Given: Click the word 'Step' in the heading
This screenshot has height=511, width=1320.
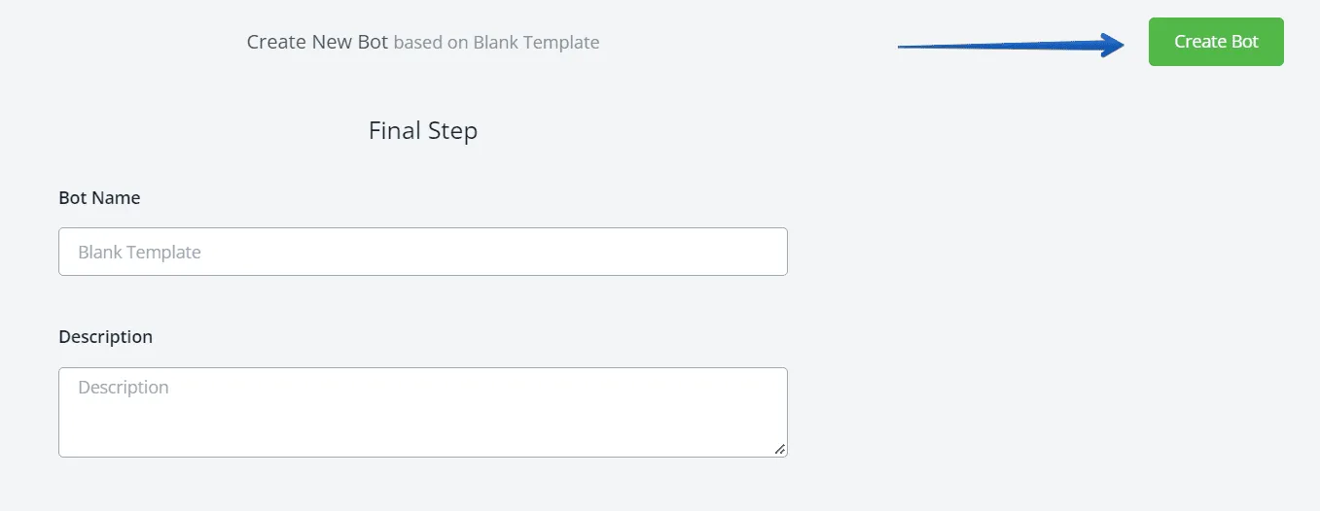Looking at the screenshot, I should click(x=451, y=130).
